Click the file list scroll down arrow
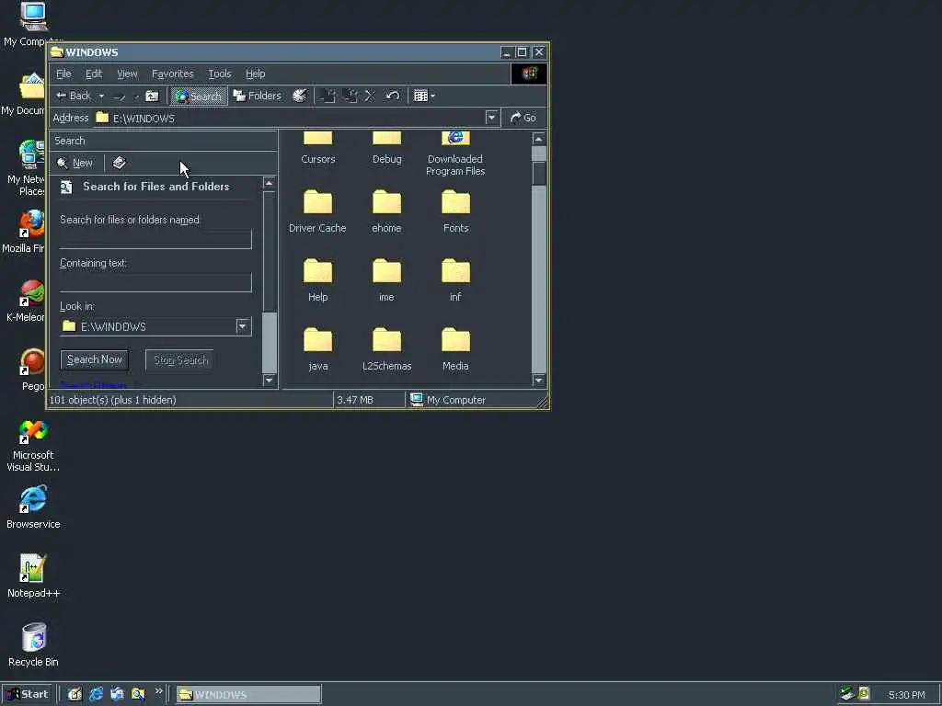 [x=539, y=380]
